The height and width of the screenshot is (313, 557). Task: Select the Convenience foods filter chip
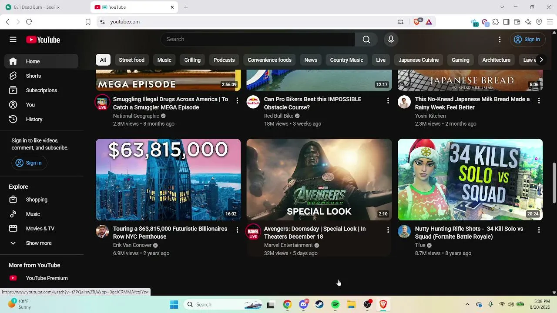270,60
